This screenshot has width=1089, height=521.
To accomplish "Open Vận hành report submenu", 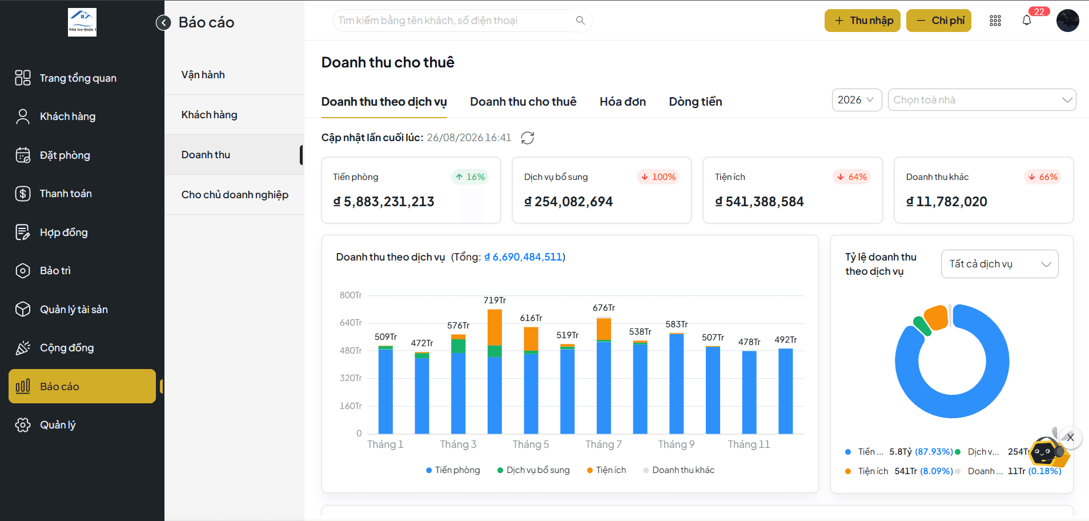I will (234, 75).
